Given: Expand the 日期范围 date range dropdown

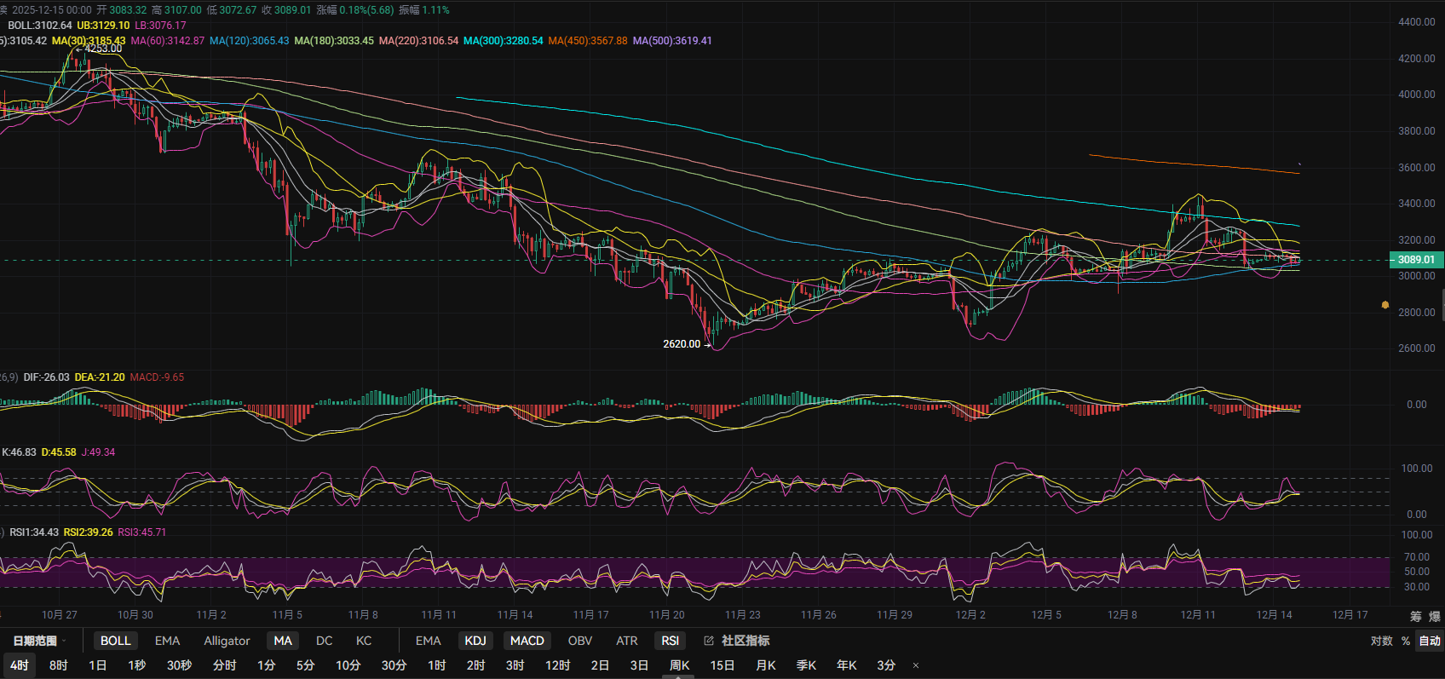Looking at the screenshot, I should pyautogui.click(x=39, y=641).
